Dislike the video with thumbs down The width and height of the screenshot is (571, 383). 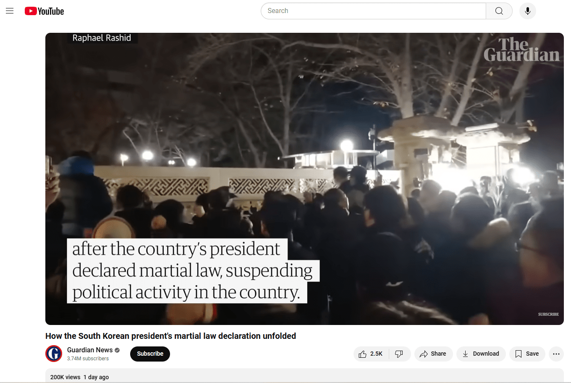tap(399, 354)
